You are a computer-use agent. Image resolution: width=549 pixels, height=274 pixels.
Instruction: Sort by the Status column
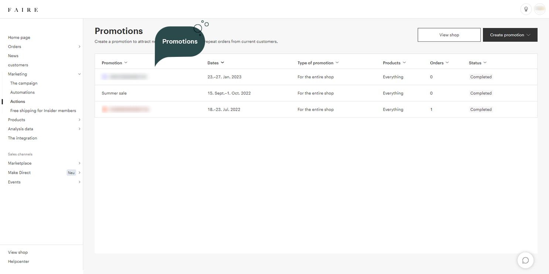[x=477, y=63]
